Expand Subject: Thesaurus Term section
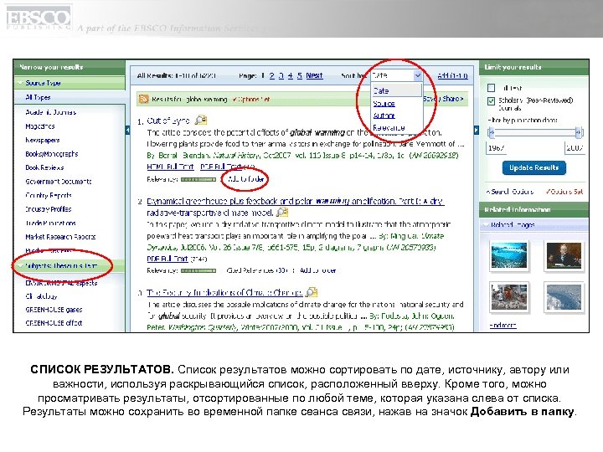603x452 pixels. click(21, 265)
